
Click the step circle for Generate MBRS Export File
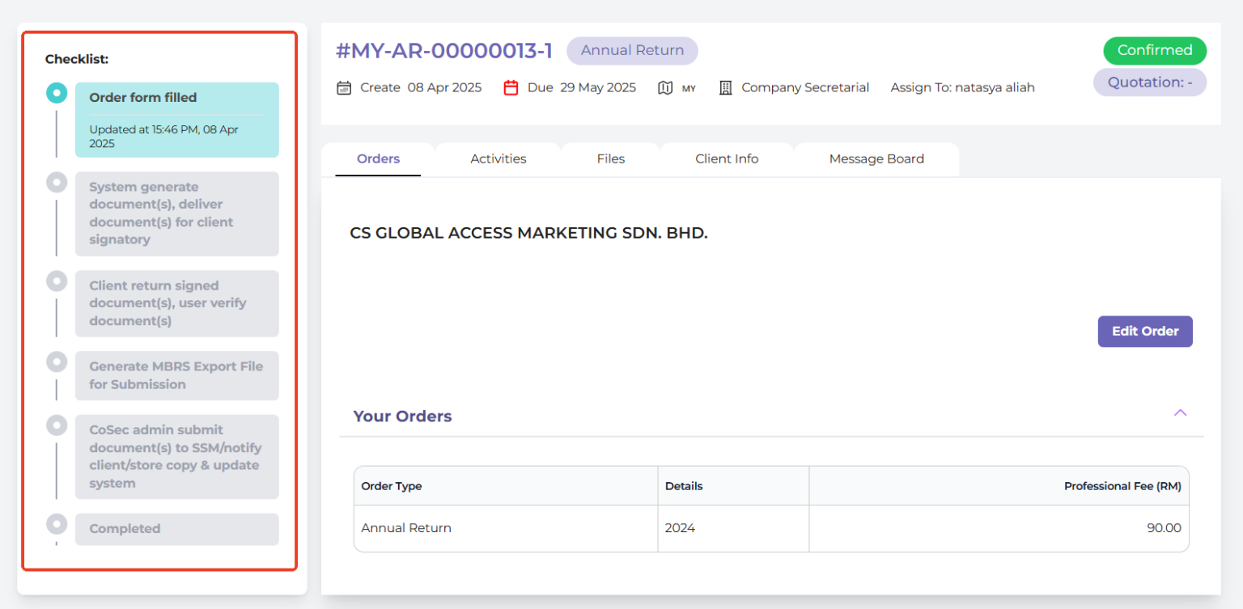pos(57,362)
